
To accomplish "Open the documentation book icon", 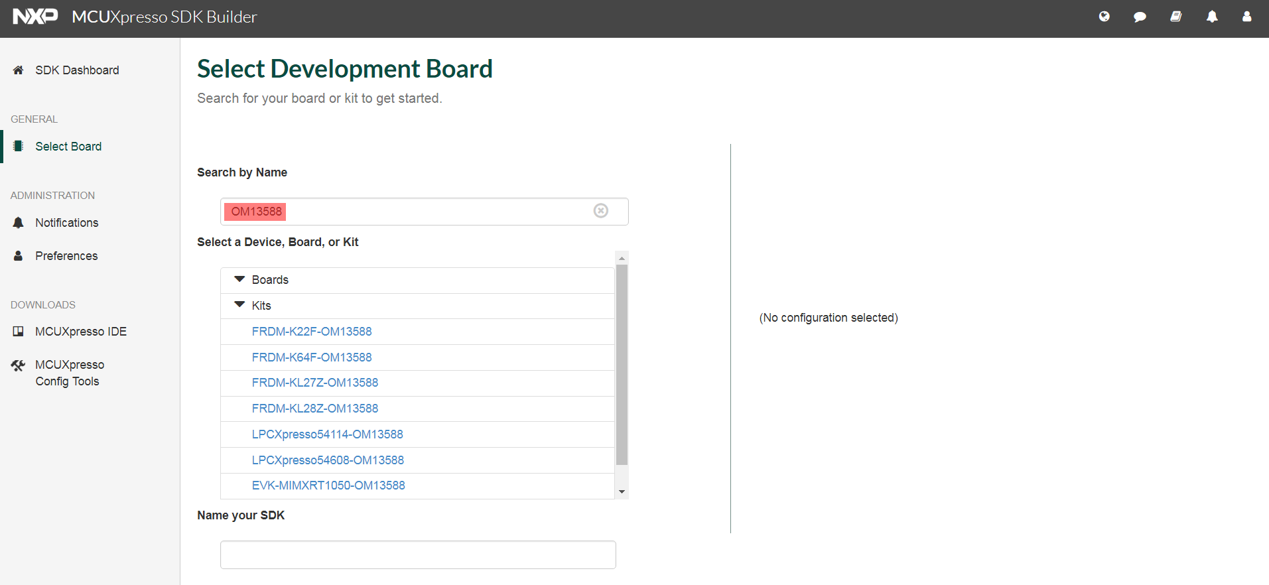I will [1175, 17].
